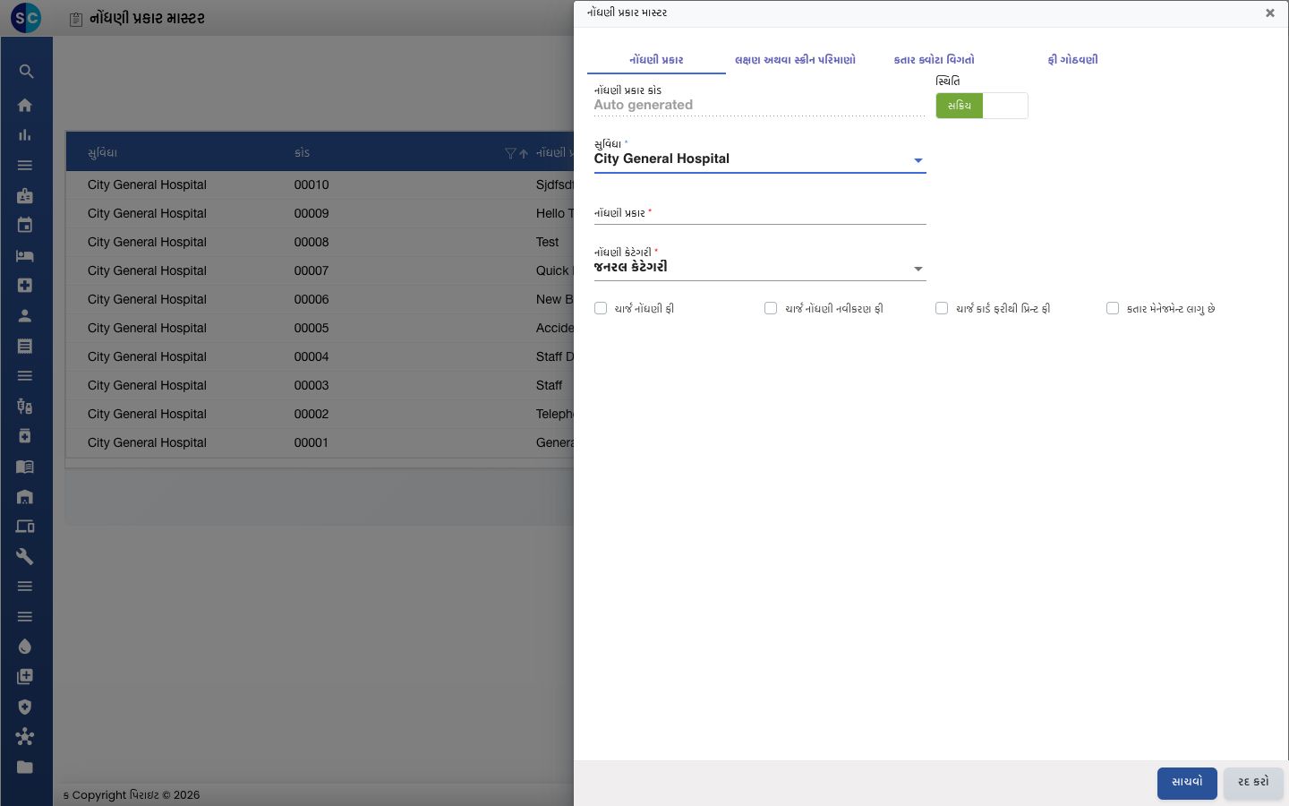Open the ફી ગોઠવણી tab
This screenshot has width=1289, height=806.
(x=1072, y=60)
